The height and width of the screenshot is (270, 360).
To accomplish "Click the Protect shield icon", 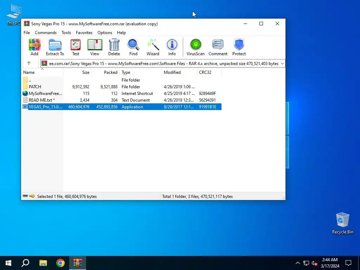I will (239, 45).
